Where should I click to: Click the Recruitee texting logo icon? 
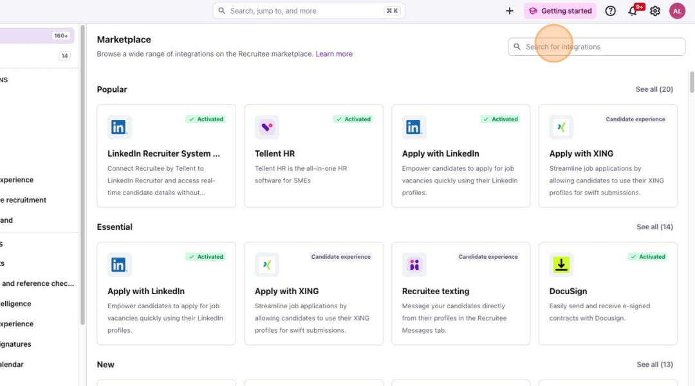(x=414, y=265)
